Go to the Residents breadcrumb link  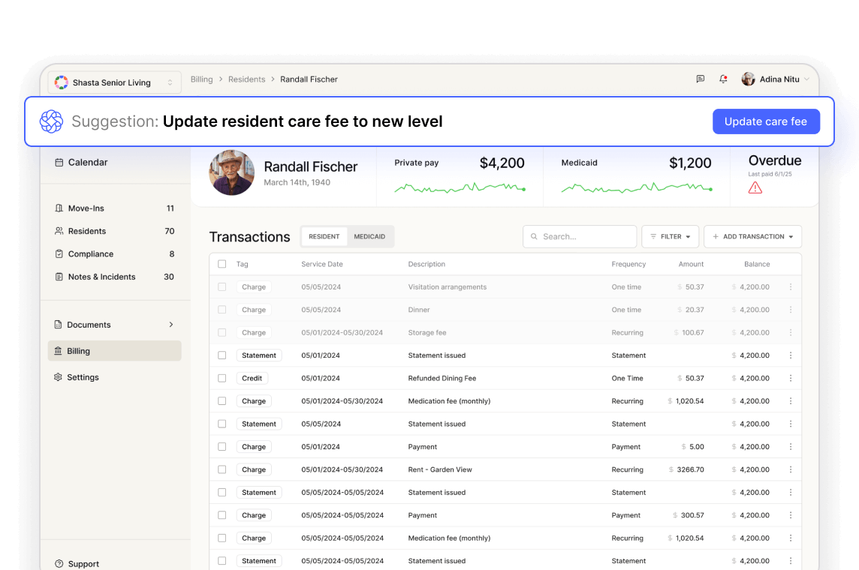[x=246, y=79]
